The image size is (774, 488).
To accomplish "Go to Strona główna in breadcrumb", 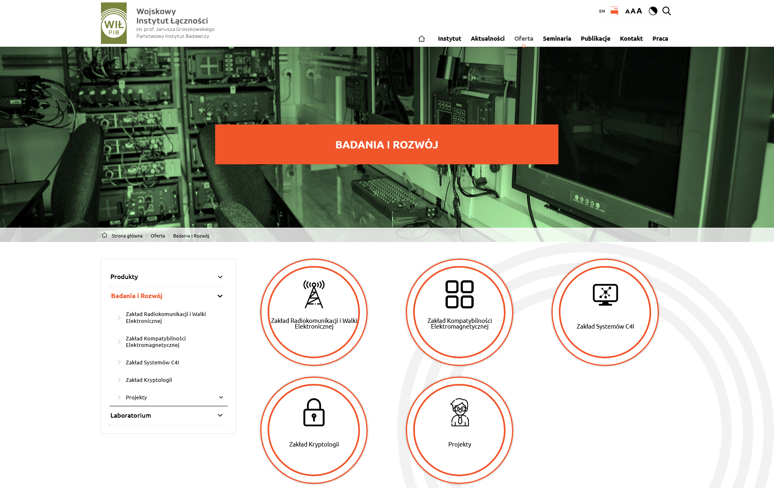I will point(127,236).
